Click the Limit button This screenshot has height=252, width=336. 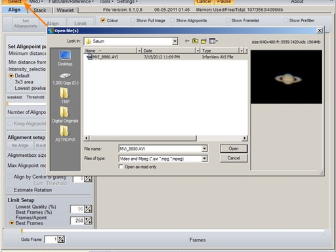click(x=80, y=23)
